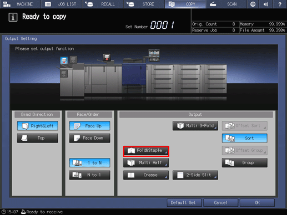Enable Face Down output

pos(90,138)
